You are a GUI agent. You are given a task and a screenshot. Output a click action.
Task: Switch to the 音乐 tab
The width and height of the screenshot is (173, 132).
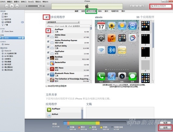[x=100, y=11]
